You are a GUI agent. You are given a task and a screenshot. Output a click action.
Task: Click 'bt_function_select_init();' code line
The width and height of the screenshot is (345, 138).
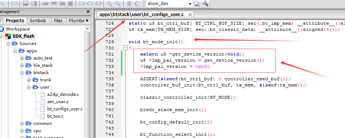tap(178, 134)
